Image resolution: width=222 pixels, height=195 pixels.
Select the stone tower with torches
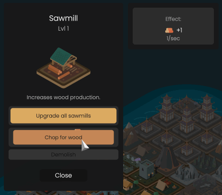click(x=147, y=170)
